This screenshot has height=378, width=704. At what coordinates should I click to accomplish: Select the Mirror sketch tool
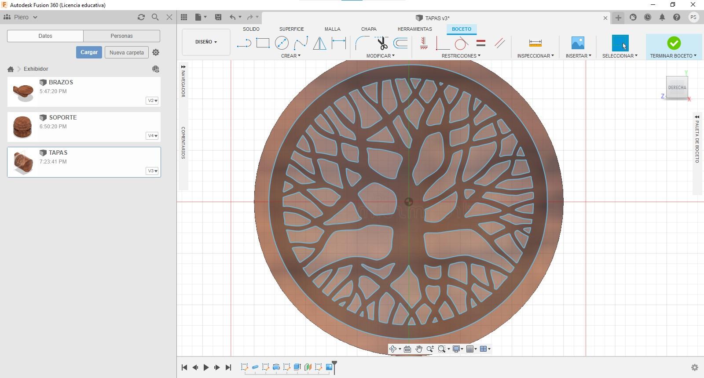pos(319,43)
